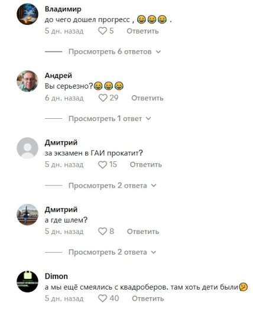Like the 'а где шлем?' comment
This screenshot has width=253, height=312.
102,232
